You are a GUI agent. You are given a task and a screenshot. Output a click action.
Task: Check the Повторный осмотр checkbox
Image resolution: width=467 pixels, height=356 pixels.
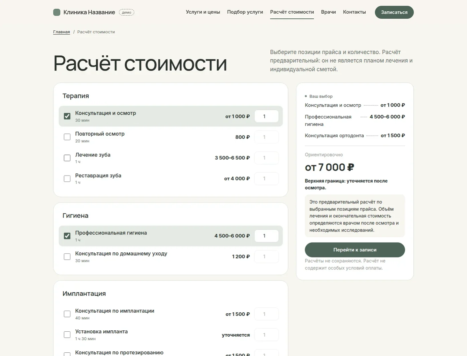point(67,137)
